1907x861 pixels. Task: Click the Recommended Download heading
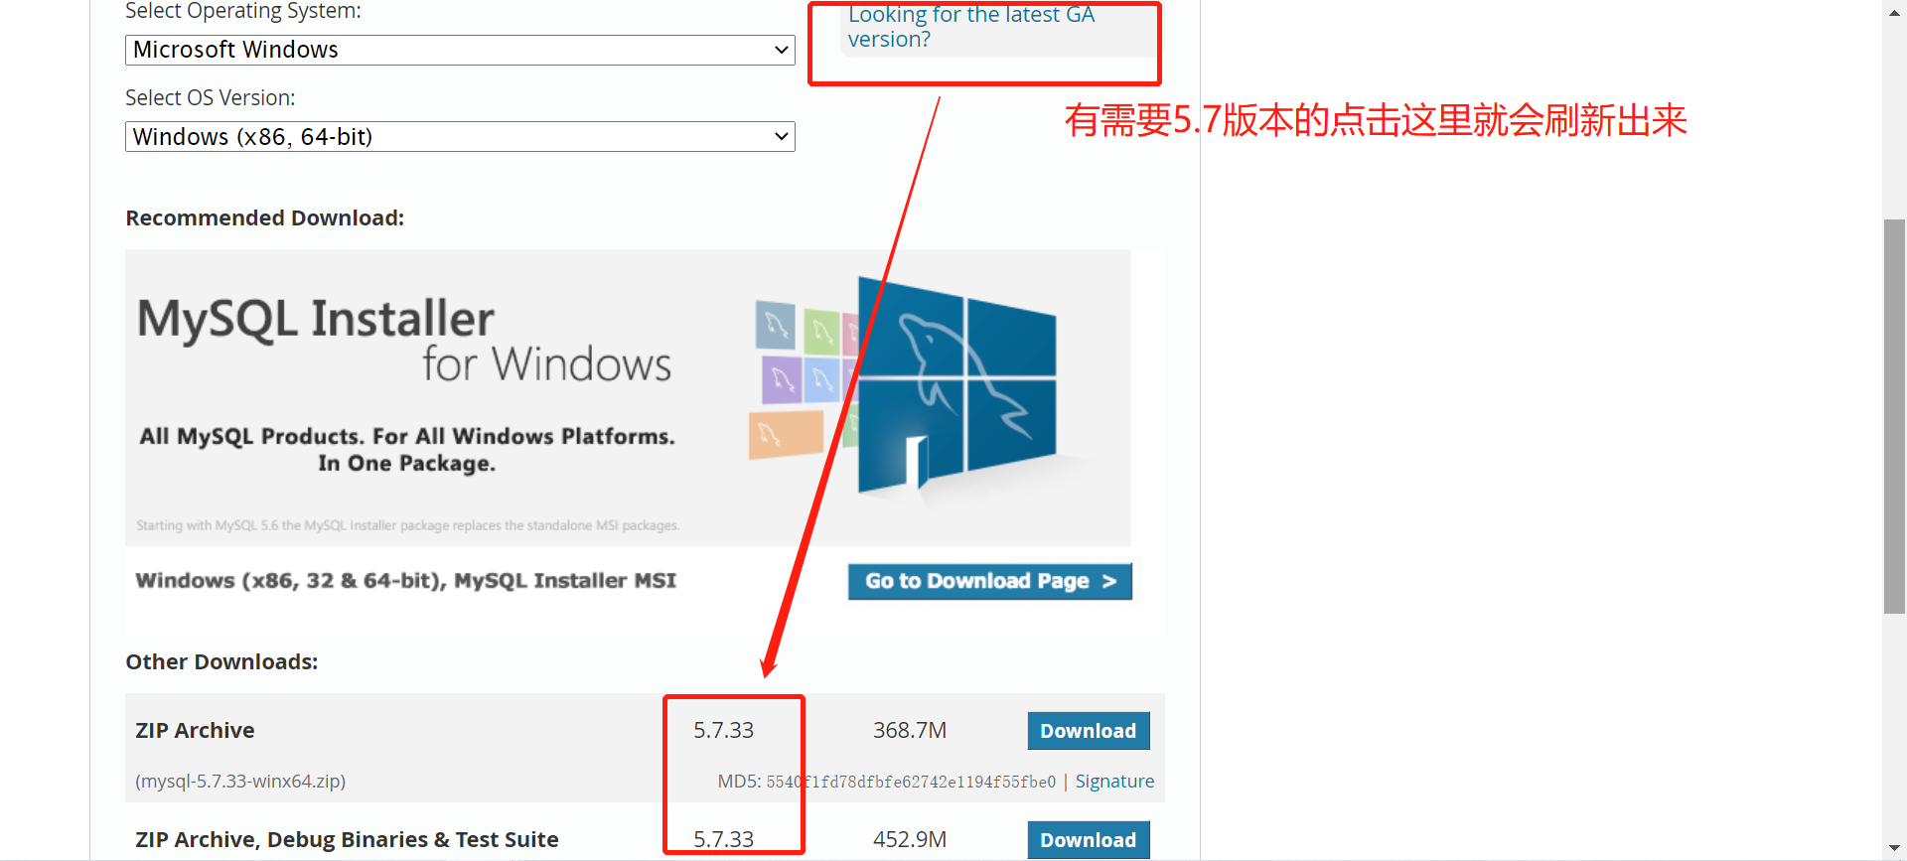click(x=265, y=218)
